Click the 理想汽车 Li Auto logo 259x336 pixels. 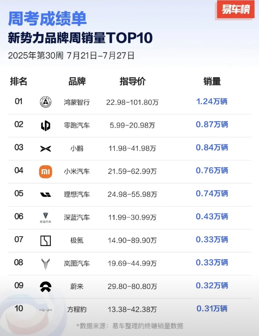[x=46, y=195]
